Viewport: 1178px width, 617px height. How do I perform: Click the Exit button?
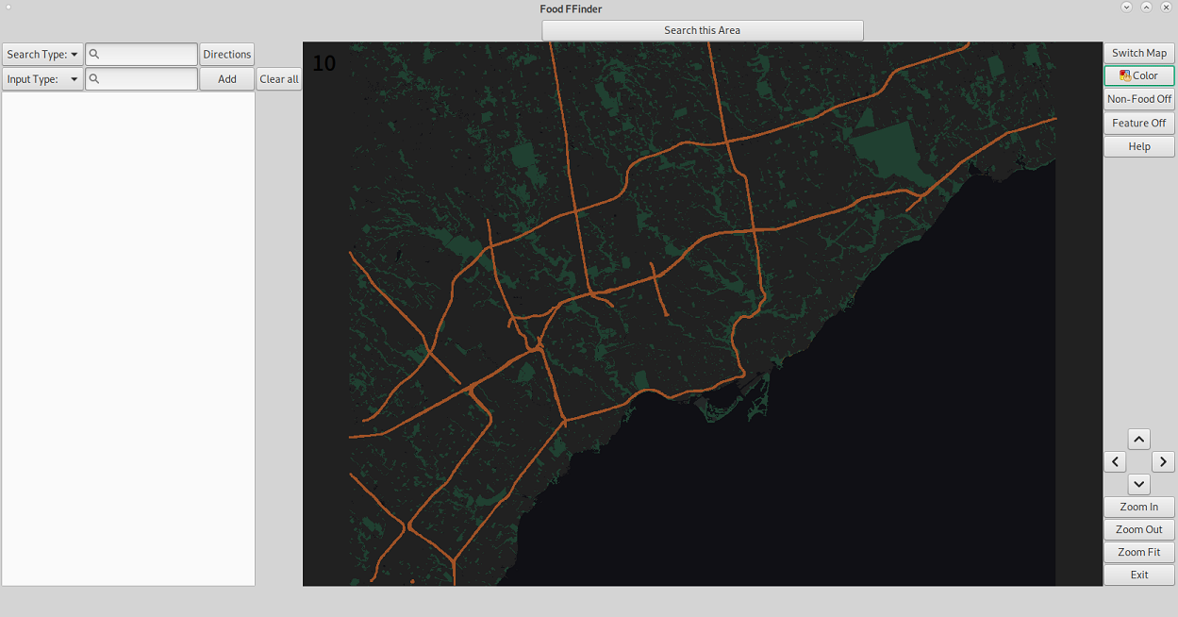tap(1139, 575)
